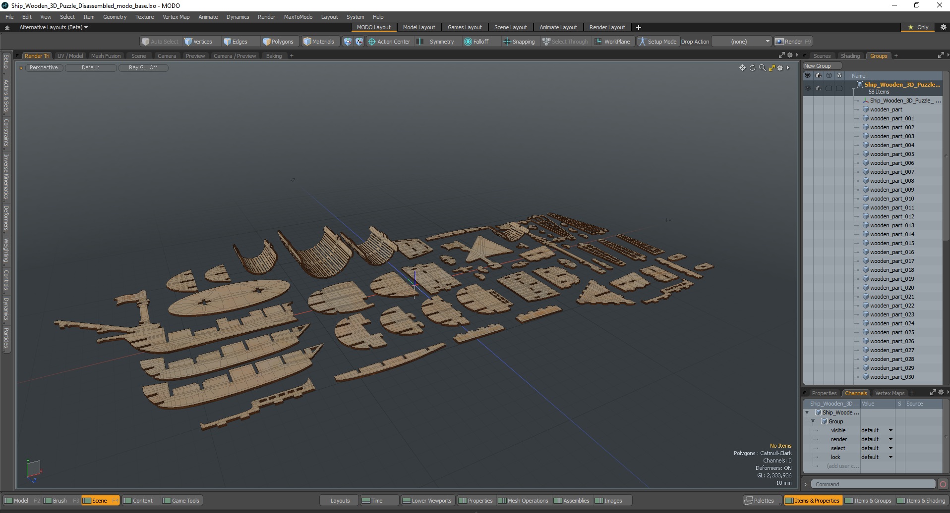
Task: Switch to the Model Layout tab
Action: coord(419,27)
